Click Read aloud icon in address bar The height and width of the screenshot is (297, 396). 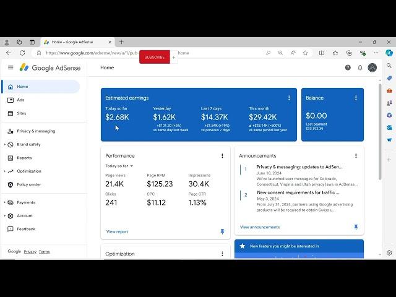tap(293, 53)
